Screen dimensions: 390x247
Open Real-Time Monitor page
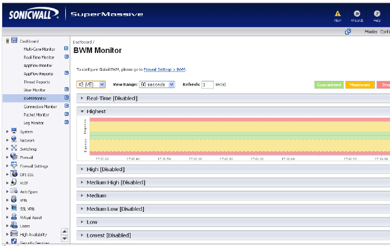click(x=39, y=57)
